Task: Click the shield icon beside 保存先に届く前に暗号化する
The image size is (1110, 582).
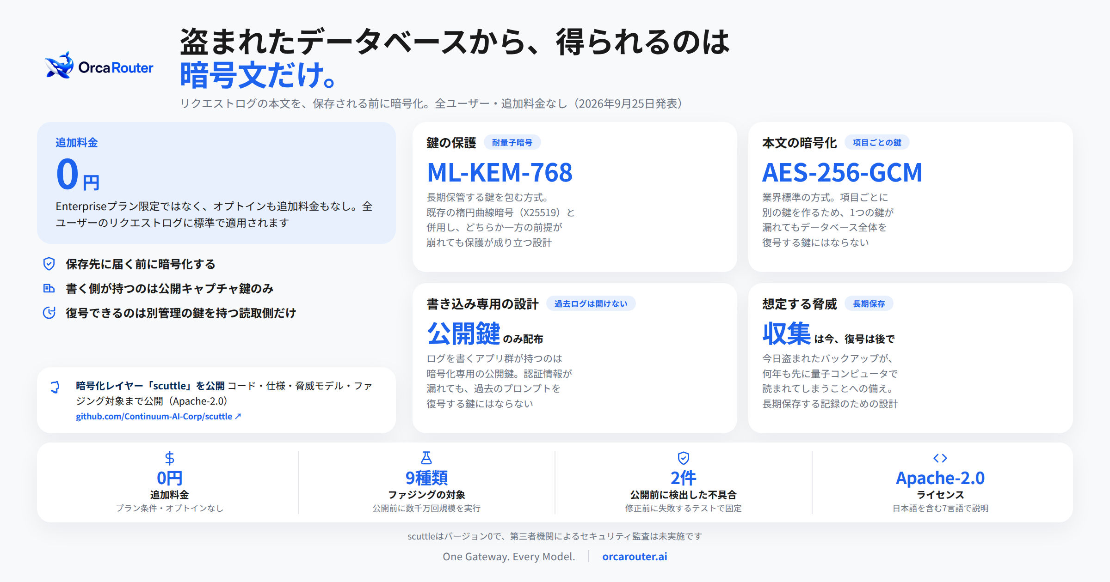Action: click(x=49, y=264)
